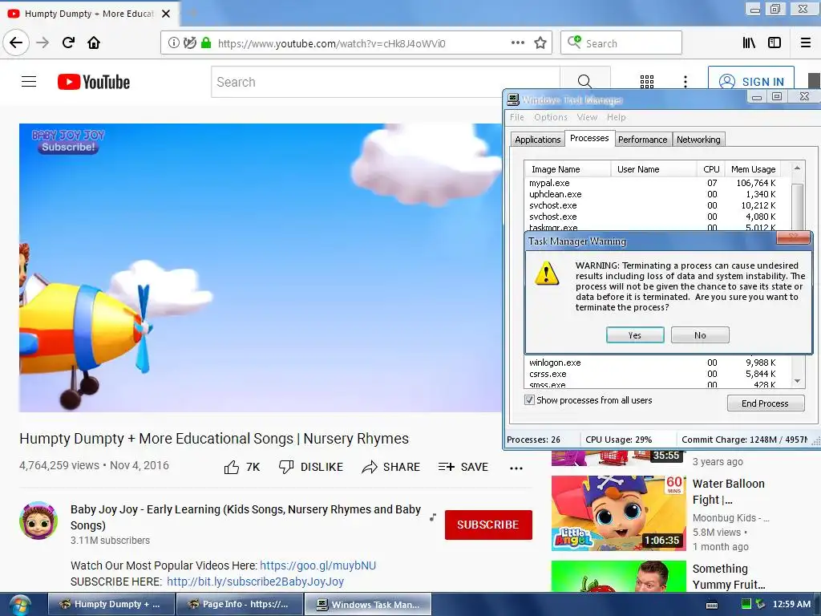Click the browser Search box
The image size is (821, 616).
pyautogui.click(x=621, y=43)
